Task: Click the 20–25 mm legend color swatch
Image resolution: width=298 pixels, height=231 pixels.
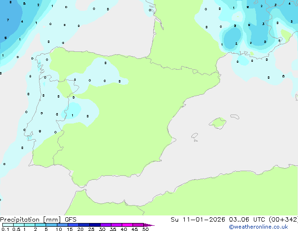Action: 84,225
